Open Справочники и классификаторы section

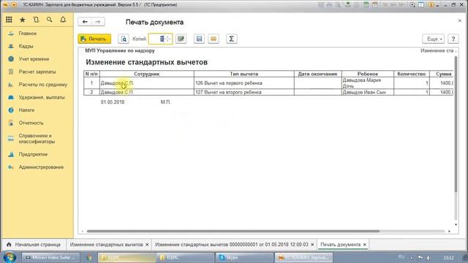tap(37, 139)
